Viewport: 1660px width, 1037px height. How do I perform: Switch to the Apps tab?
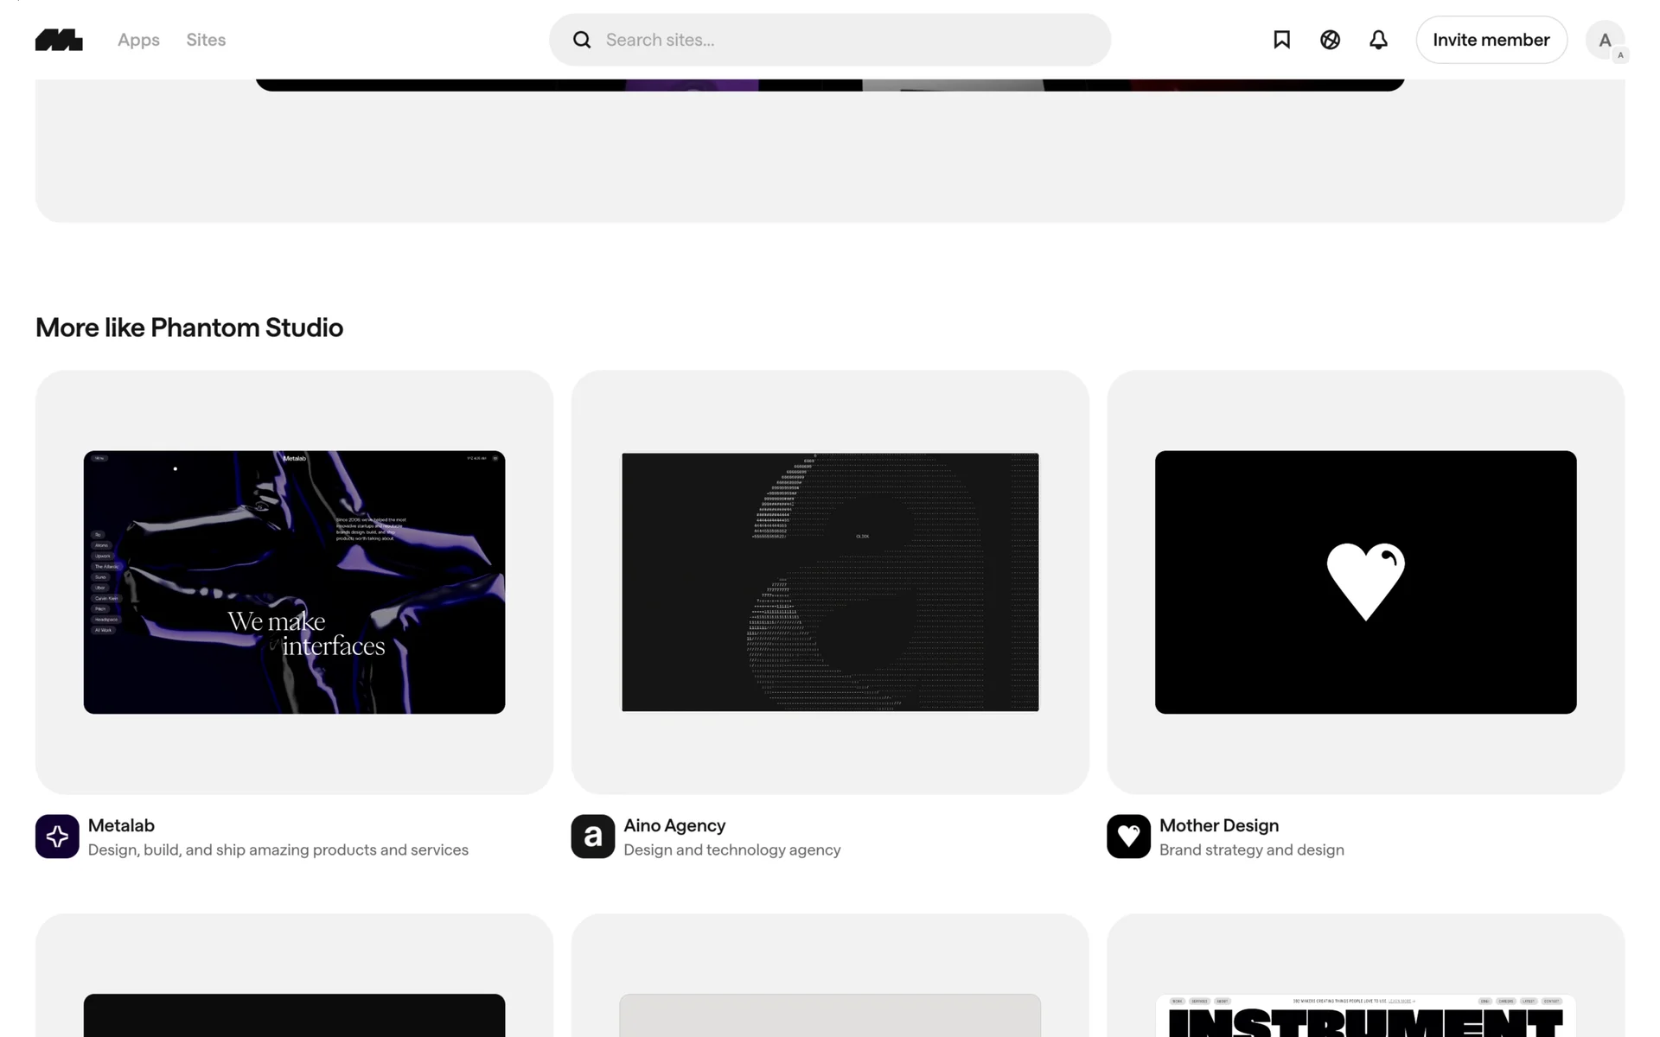138,40
